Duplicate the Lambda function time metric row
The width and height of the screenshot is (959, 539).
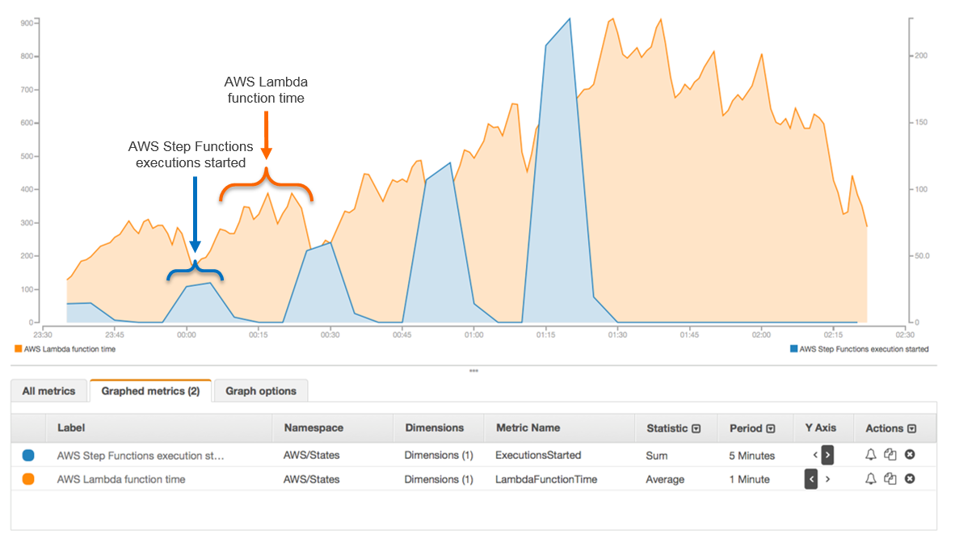coord(890,479)
